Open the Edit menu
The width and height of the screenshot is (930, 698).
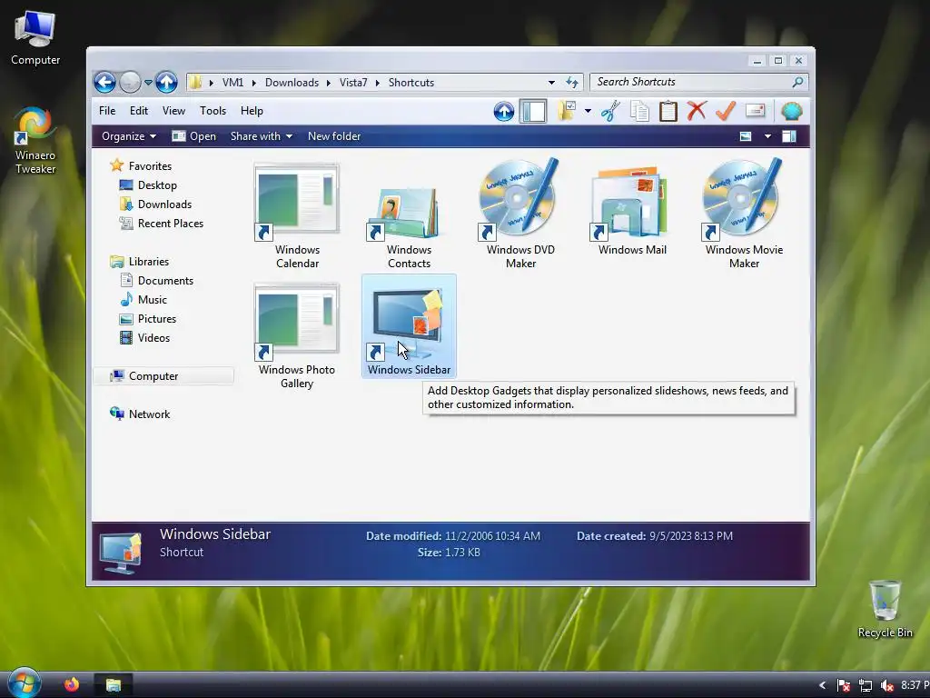[139, 111]
